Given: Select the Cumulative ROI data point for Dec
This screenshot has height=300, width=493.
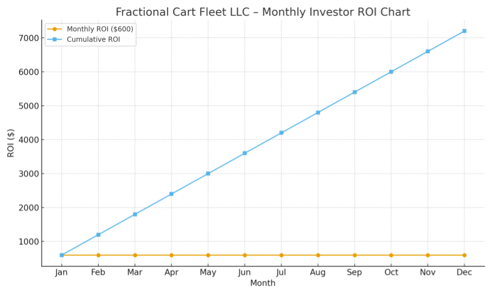Looking at the screenshot, I should 464,31.
